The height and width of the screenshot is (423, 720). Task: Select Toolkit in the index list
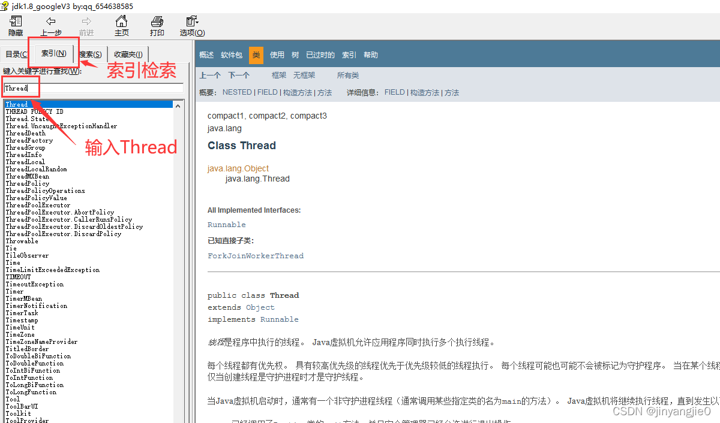[x=19, y=413]
